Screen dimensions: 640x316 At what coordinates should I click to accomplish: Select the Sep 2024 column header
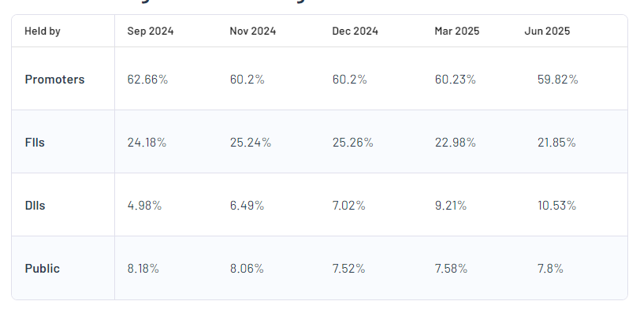pos(151,31)
